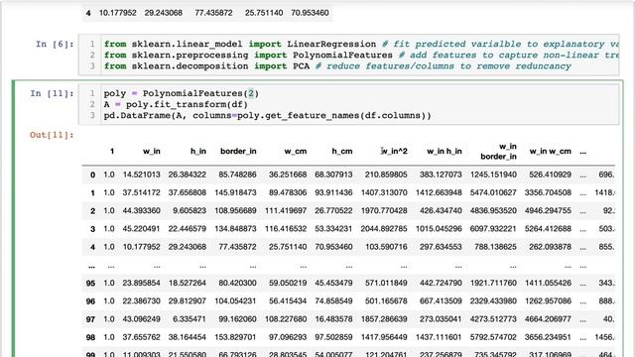Click the w_cm column header
Screen dimensions: 635x357
pyautogui.click(x=296, y=152)
